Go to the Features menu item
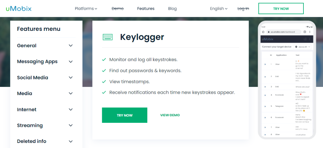323x148 pixels. pos(146,9)
